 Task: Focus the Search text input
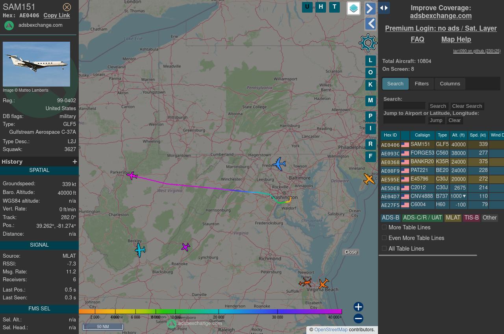pyautogui.click(x=404, y=106)
